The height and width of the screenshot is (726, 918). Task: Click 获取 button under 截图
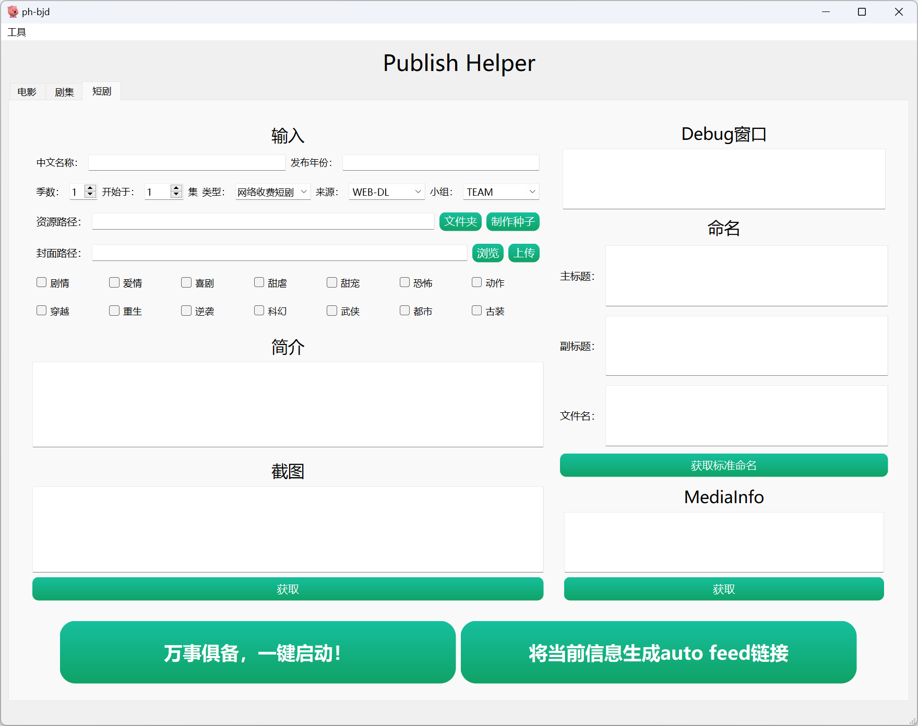click(x=288, y=589)
